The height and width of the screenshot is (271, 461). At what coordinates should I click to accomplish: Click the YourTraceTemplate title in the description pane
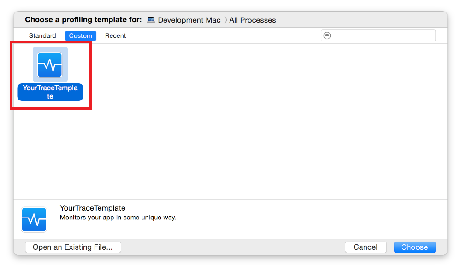(93, 208)
